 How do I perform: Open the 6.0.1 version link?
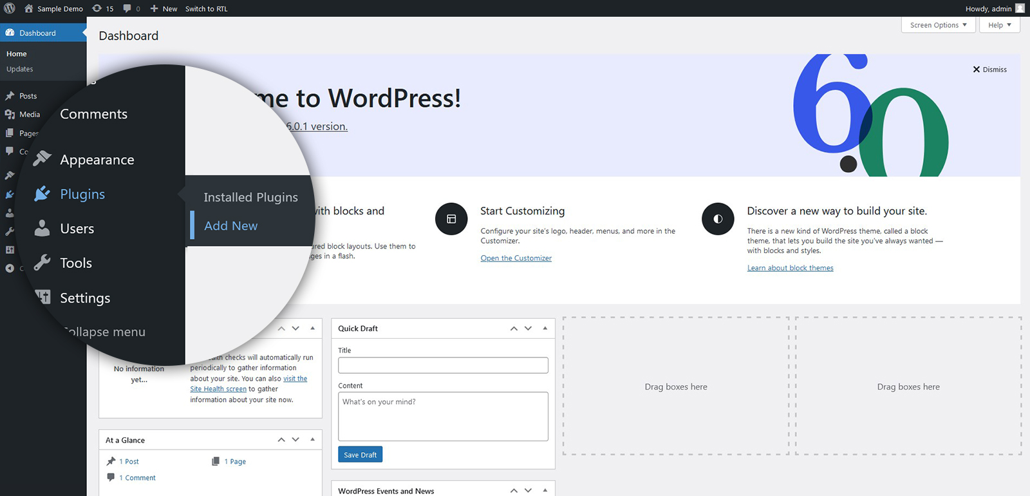coord(317,126)
